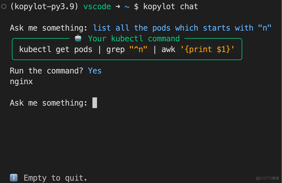The width and height of the screenshot is (282, 183).
Task: Click the second 'Ask me something' prompt
Action: [49, 103]
